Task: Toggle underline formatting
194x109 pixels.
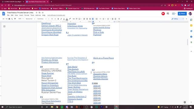Action: tap(64, 19)
